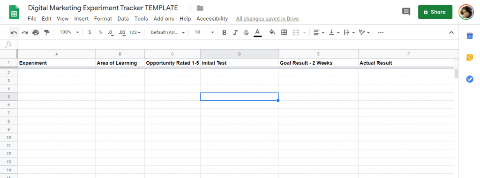Open horizontal align dropdown

pos(319,32)
